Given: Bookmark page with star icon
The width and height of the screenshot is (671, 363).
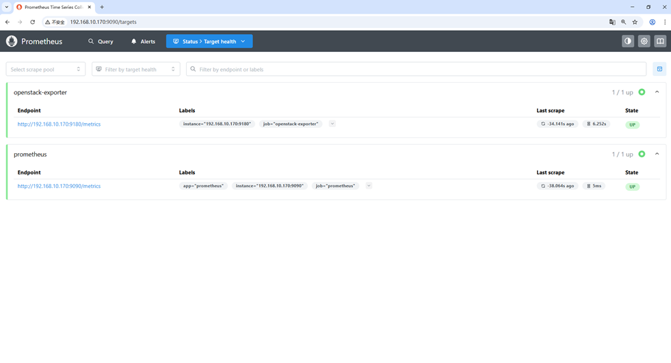Looking at the screenshot, I should click(x=635, y=22).
